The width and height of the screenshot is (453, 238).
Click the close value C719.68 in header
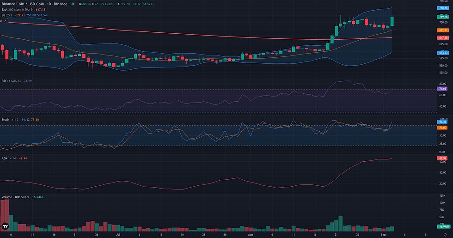(124, 4)
